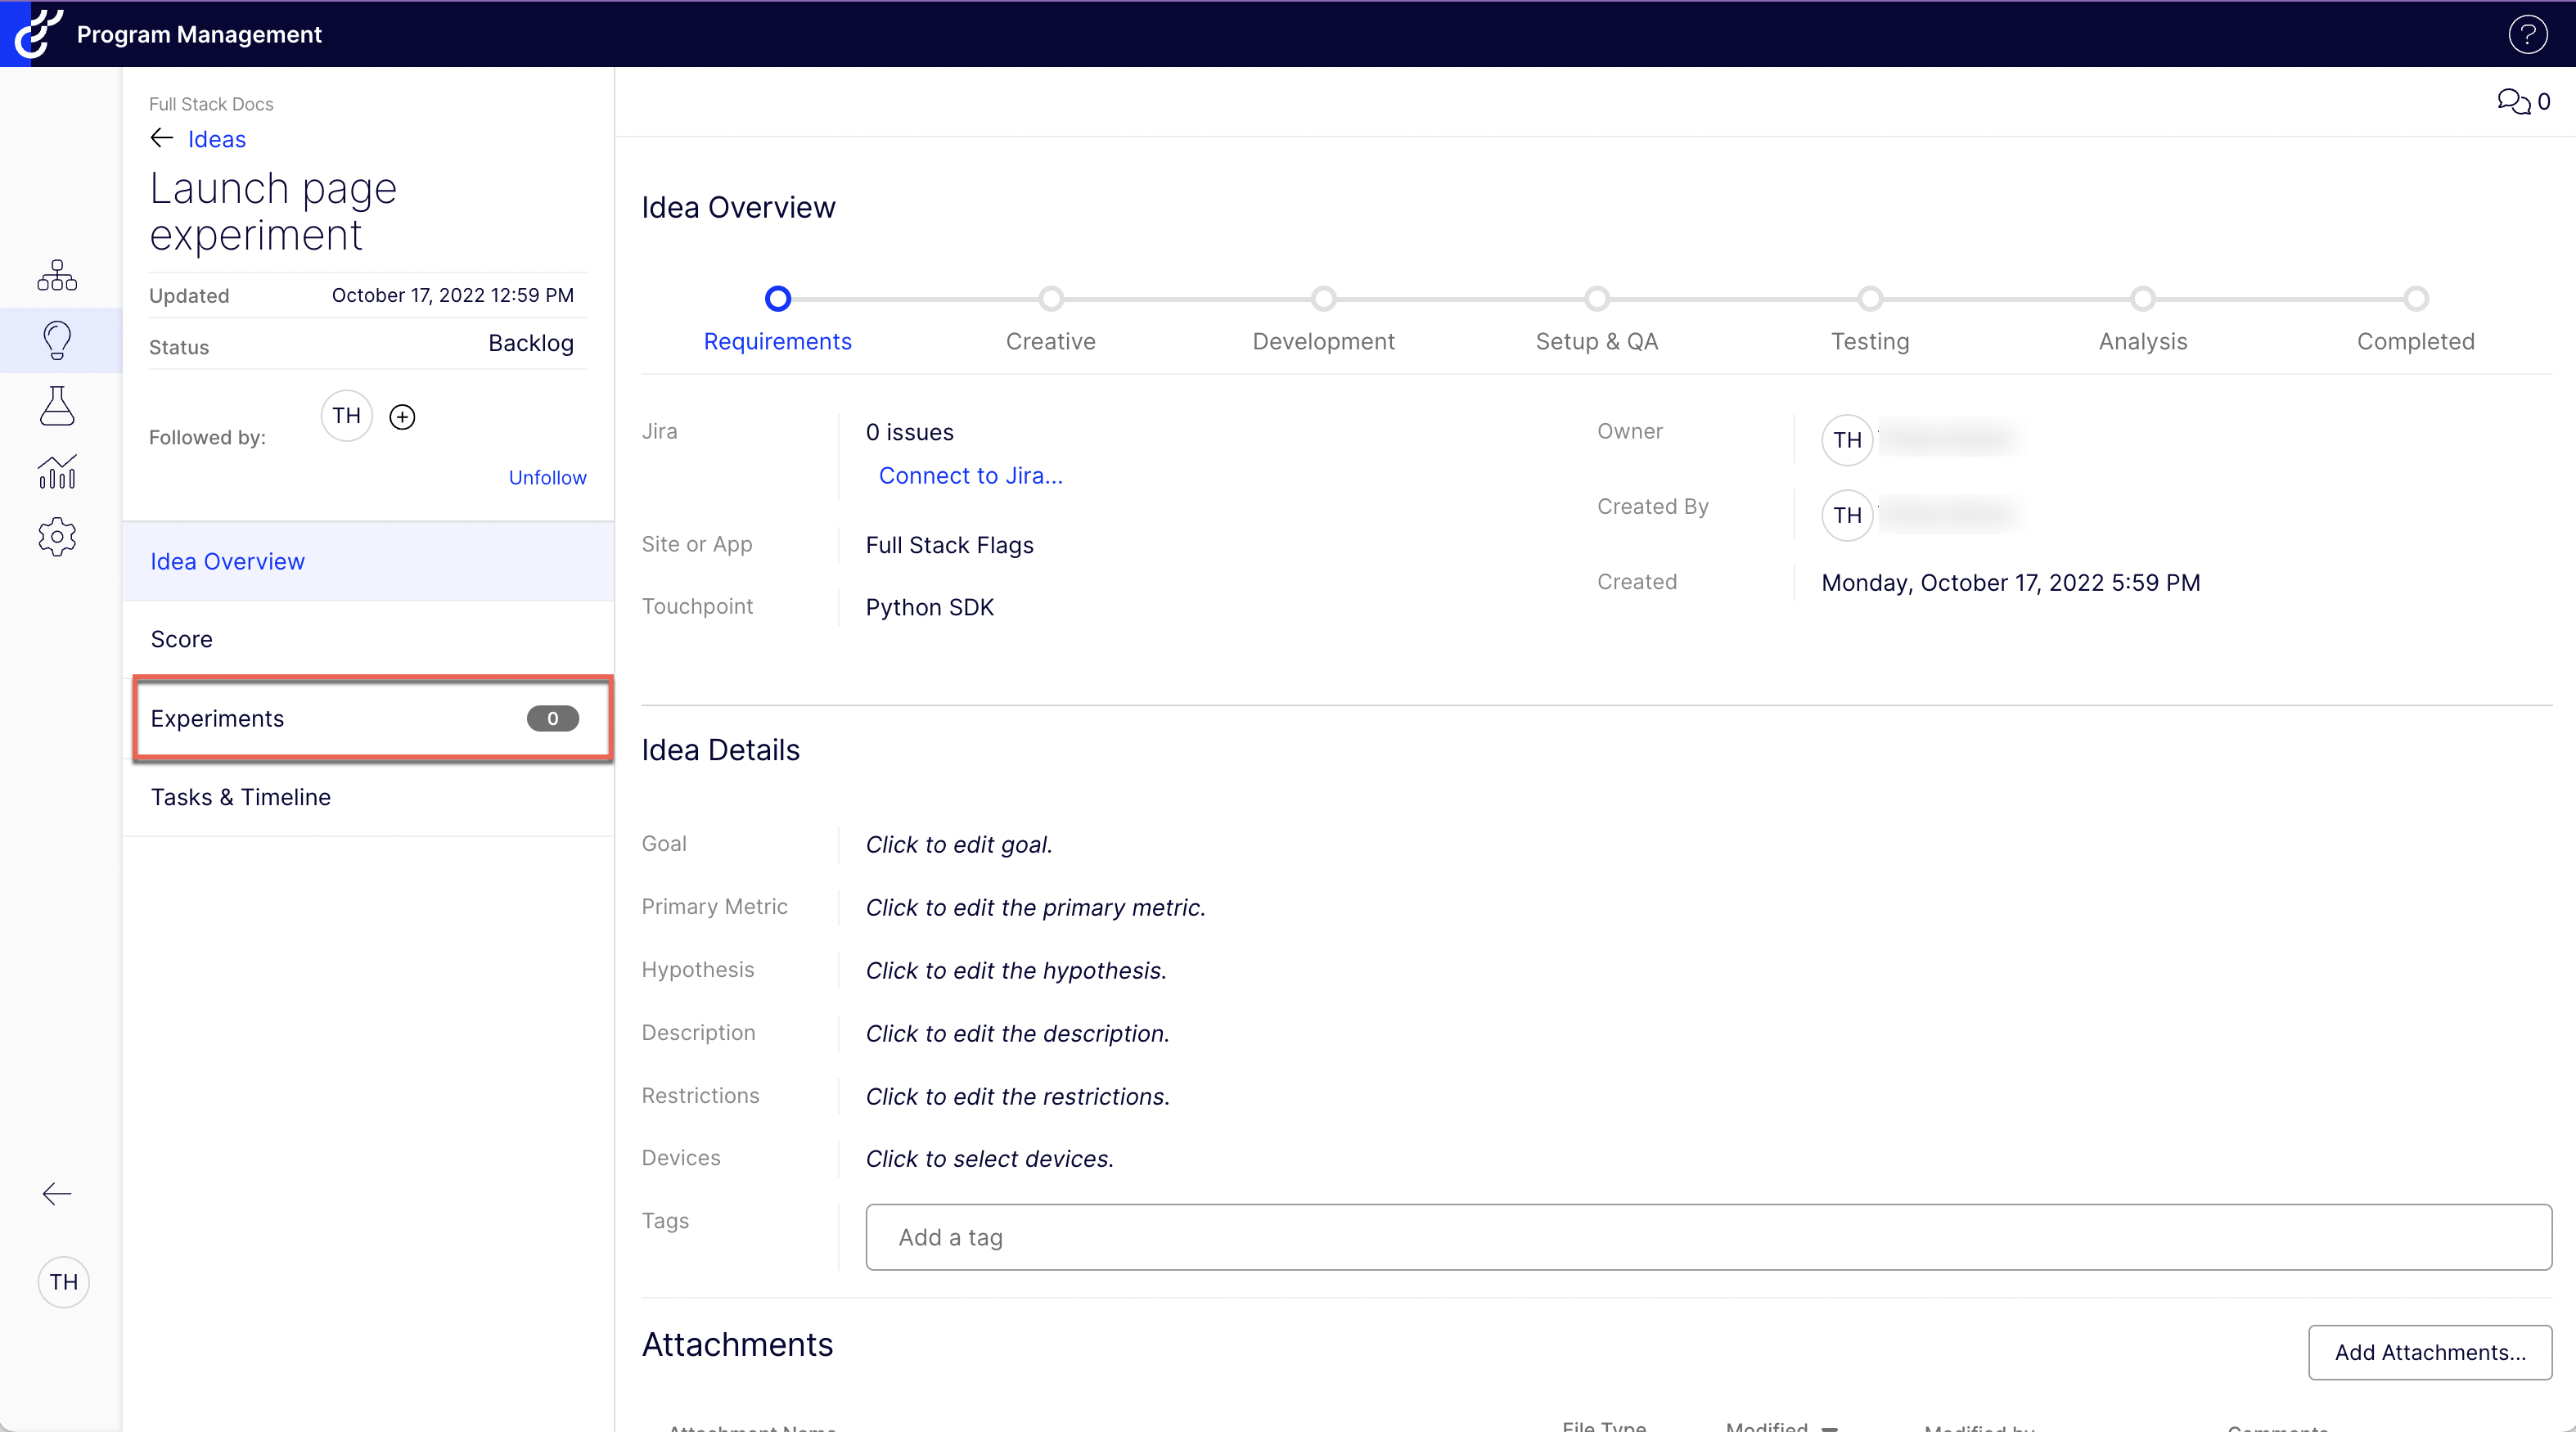Viewport: 2576px width, 1432px height.
Task: Click the Created By TH avatar
Action: (1847, 515)
